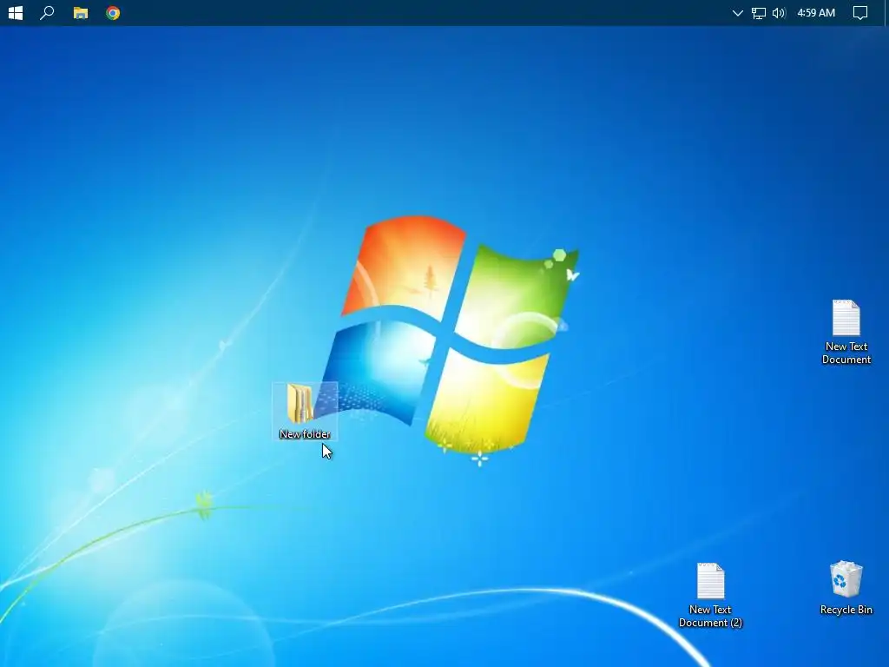Select New Text Document (2) file icon
889x667 pixels.
tap(710, 581)
